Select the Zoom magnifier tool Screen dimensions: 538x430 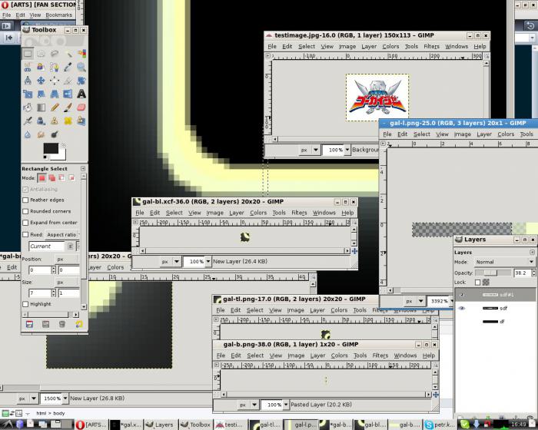pos(81,67)
